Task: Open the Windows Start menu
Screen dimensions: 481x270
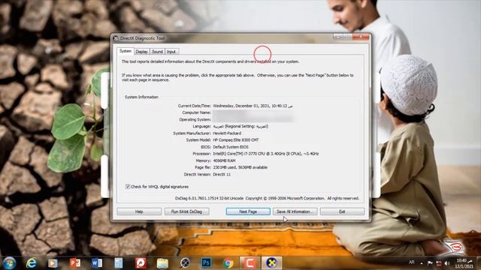Action: [x=9, y=263]
